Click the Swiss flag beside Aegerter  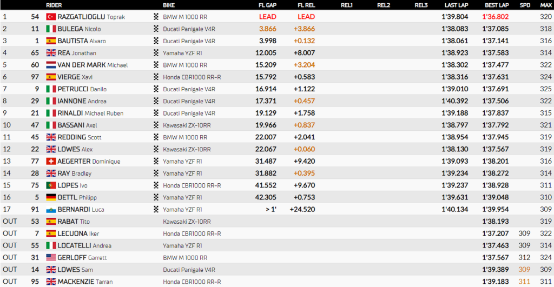pos(51,161)
